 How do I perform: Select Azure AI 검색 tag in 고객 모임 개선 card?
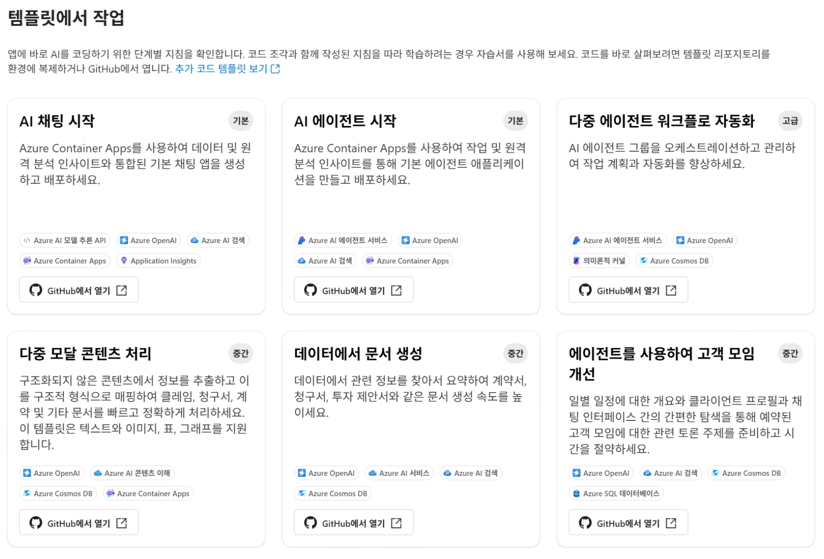pyautogui.click(x=670, y=473)
